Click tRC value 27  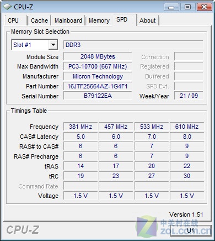[152, 176]
